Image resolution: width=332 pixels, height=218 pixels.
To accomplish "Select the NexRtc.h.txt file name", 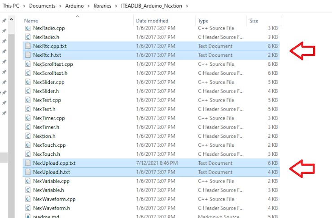I will [47, 55].
